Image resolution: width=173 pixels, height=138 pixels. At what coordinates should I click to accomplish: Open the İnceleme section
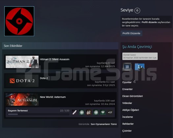click(128, 117)
